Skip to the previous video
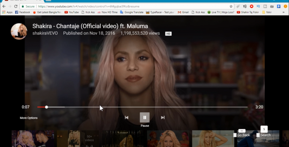This screenshot has width=289, height=147. click(126, 117)
